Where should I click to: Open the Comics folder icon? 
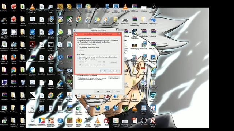[x=14, y=96]
